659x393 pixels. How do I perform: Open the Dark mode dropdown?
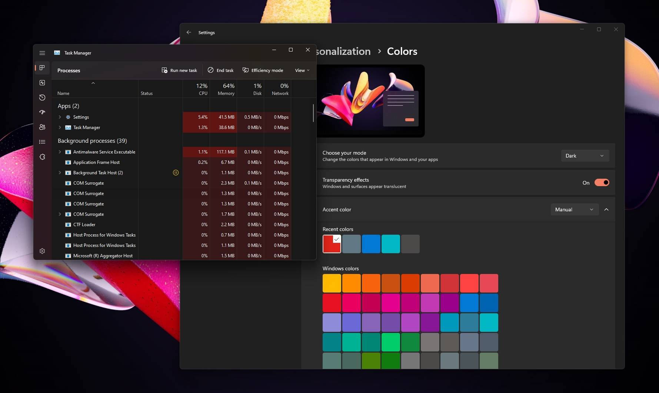[x=585, y=156]
